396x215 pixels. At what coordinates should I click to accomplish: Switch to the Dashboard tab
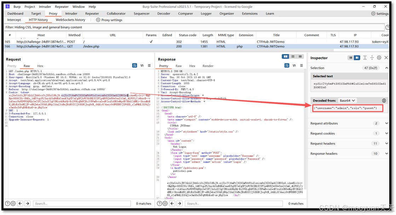(x=15, y=14)
